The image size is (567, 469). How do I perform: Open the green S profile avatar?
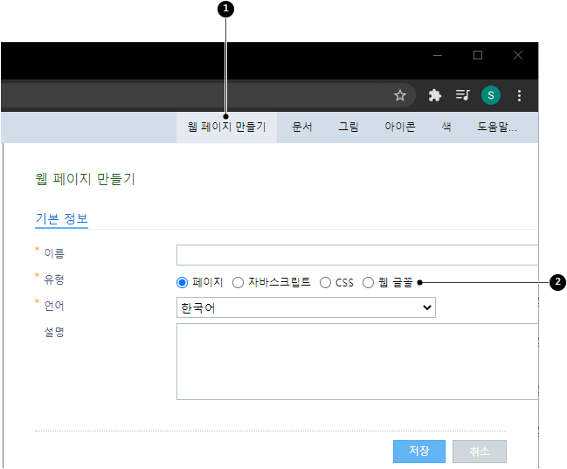pyautogui.click(x=491, y=95)
